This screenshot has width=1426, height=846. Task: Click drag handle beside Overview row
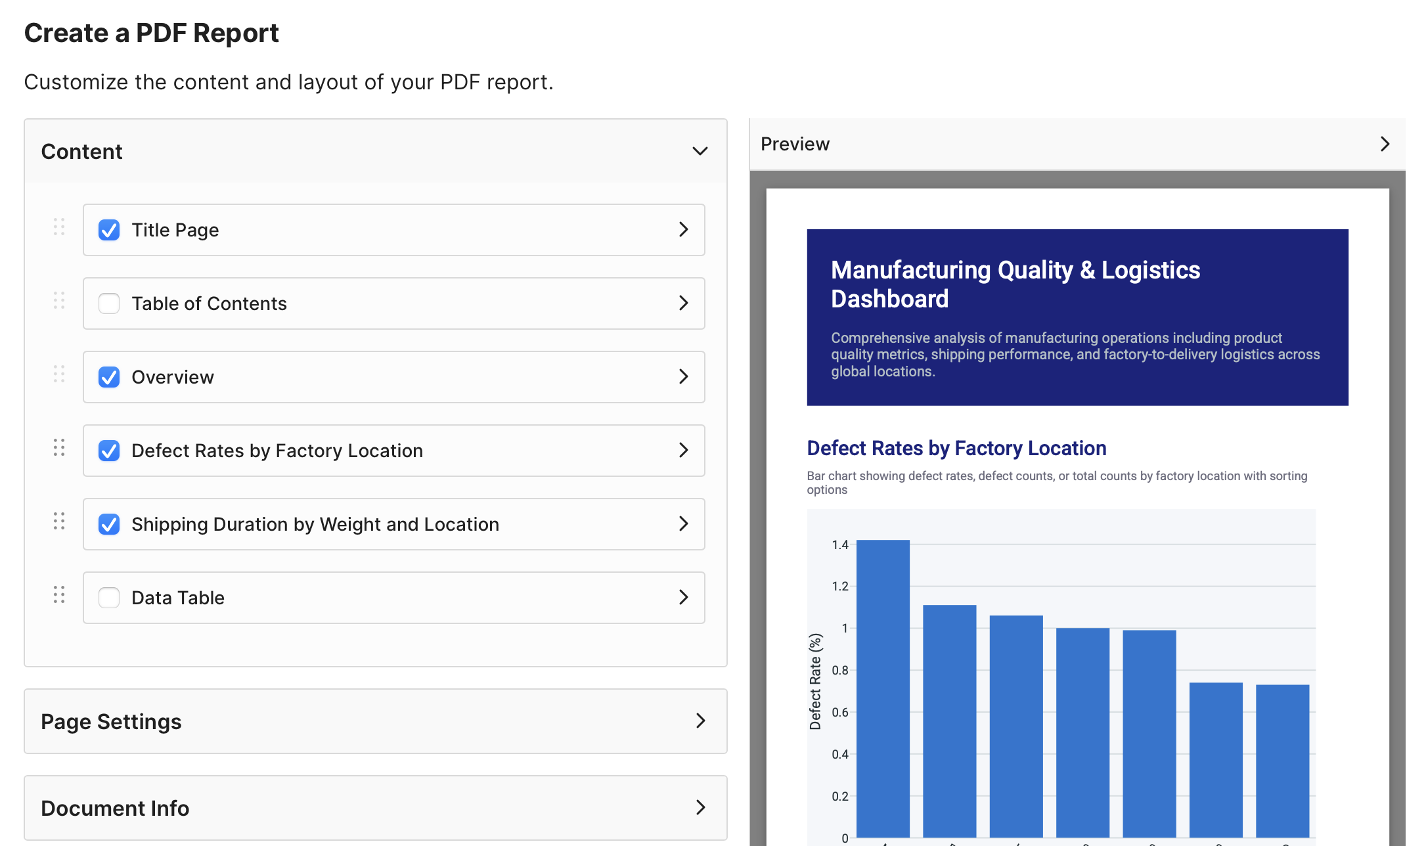coord(59,374)
